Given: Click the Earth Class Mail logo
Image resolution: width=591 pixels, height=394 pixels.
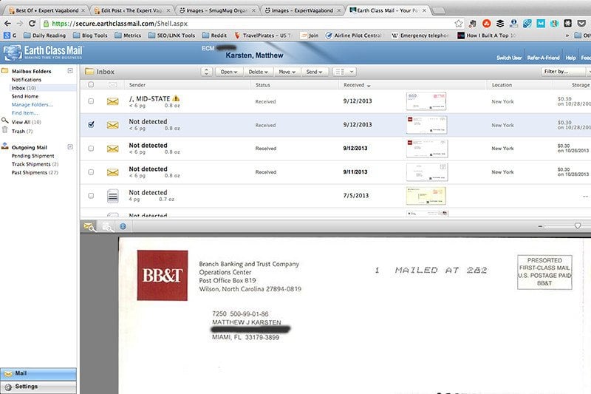Looking at the screenshot, I should click(43, 52).
